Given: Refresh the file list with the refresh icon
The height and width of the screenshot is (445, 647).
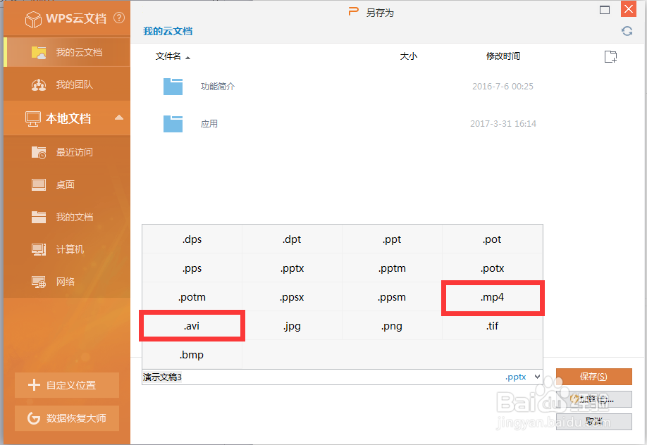Looking at the screenshot, I should (x=627, y=31).
